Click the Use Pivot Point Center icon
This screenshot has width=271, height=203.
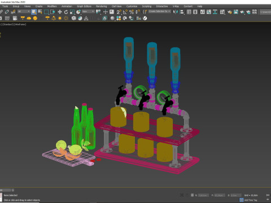(98, 12)
